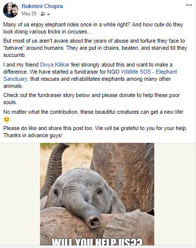Visit the Rukmini Chopra profile name link
The height and width of the screenshot is (248, 196).
42,6
